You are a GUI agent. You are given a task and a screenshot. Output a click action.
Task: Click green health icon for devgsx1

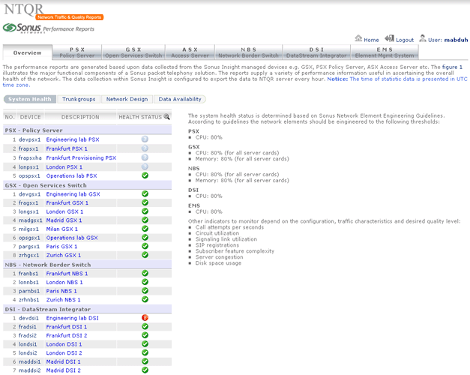[x=145, y=193]
